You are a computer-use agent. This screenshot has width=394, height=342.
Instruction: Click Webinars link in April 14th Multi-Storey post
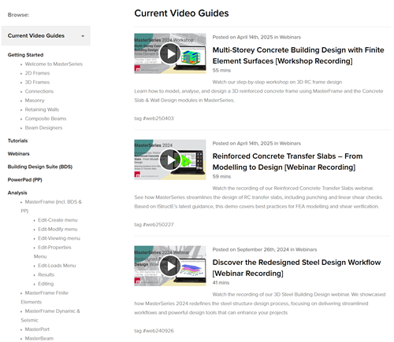(x=290, y=37)
